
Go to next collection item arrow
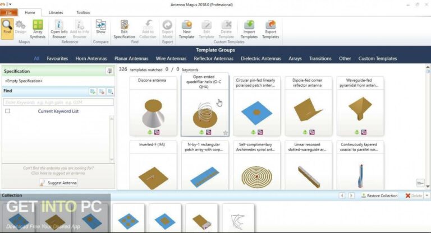pos(351,195)
